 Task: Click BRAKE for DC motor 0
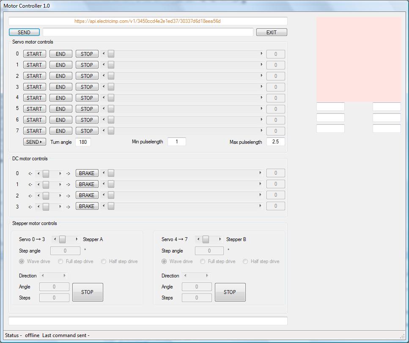click(87, 173)
